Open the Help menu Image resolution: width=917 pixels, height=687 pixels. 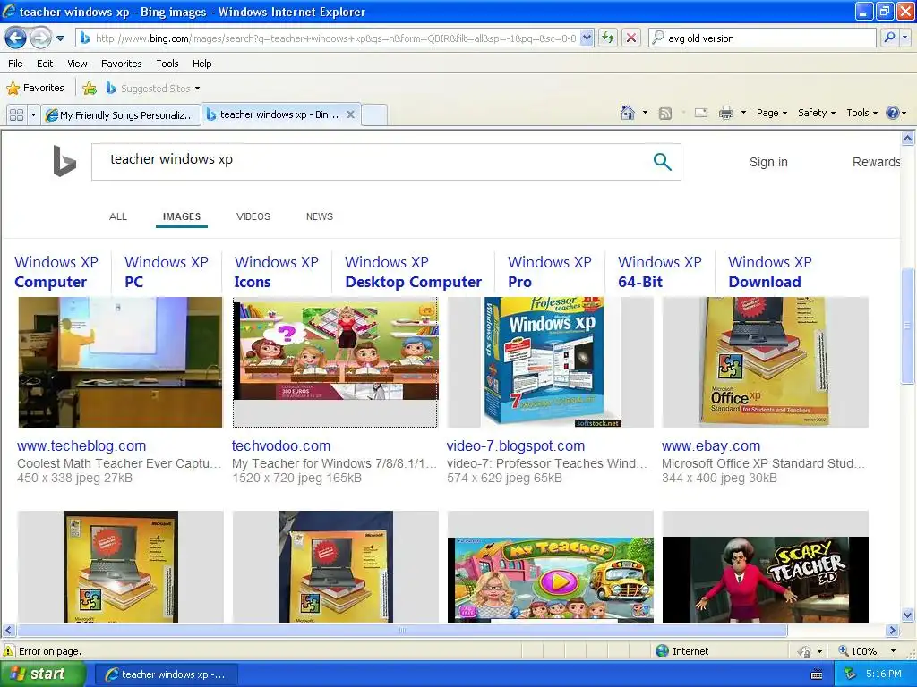[202, 64]
